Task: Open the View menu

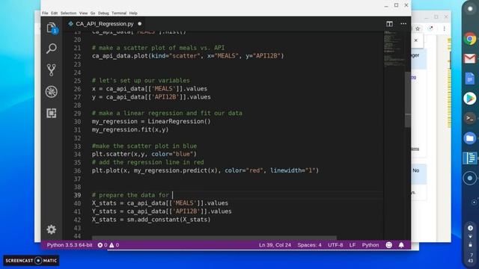Action: click(x=83, y=13)
